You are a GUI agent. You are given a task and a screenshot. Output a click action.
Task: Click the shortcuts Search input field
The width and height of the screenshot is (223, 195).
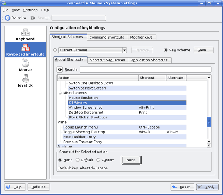click(x=145, y=70)
